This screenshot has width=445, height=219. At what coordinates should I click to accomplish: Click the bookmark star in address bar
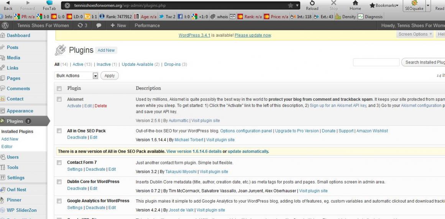290,5
